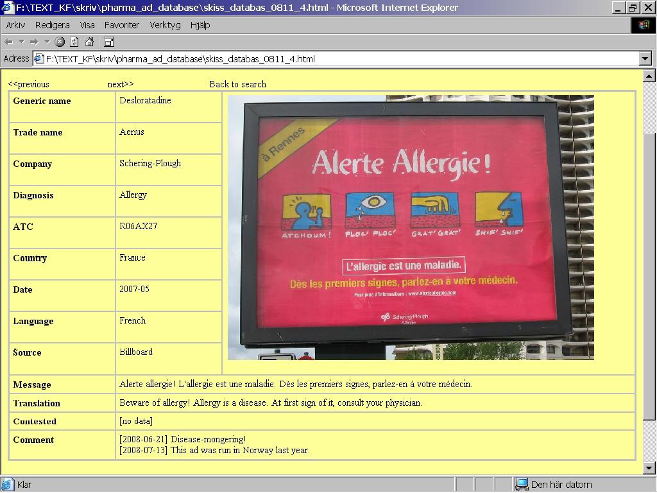Select the Comment row label
This screenshot has width=657, height=493.
click(33, 440)
